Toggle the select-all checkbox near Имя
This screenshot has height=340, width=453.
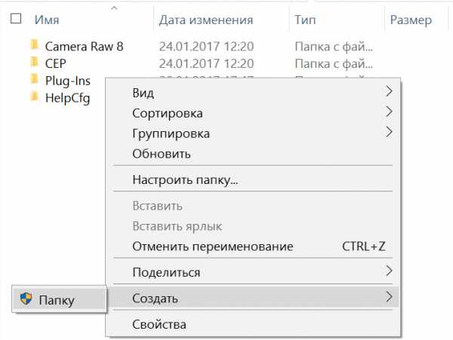pyautogui.click(x=16, y=18)
